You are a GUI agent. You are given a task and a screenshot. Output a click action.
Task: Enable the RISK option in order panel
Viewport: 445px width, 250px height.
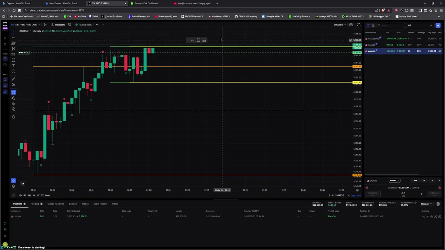415,181
